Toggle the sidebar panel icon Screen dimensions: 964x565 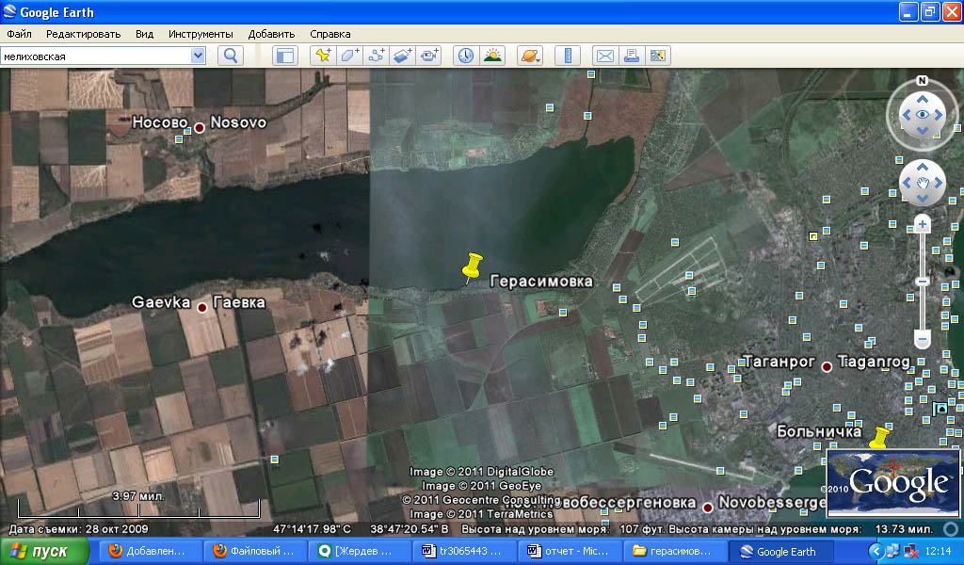point(284,56)
